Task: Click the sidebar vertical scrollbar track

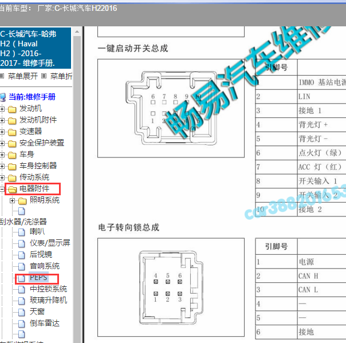Action: click(77, 190)
